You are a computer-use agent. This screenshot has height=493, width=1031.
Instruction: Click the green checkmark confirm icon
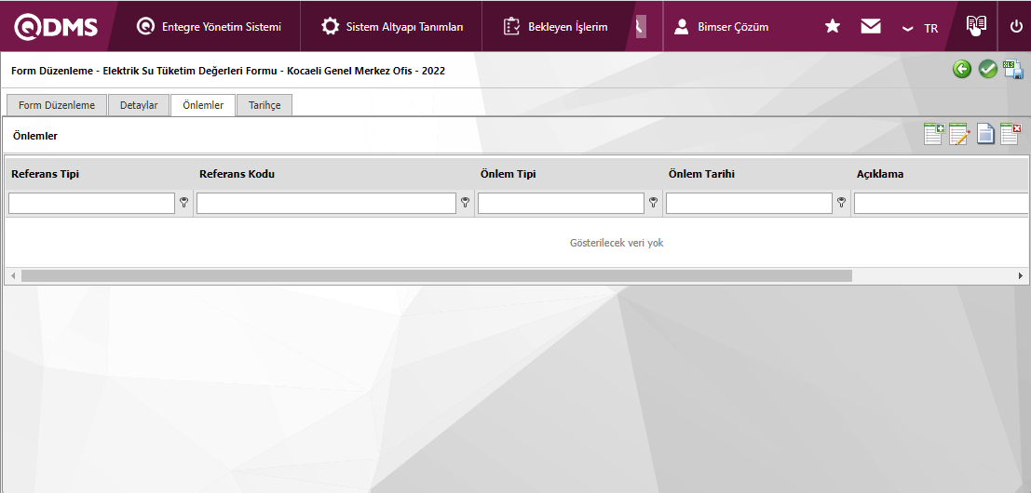pos(987,70)
